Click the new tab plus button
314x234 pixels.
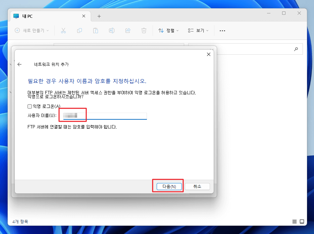click(x=99, y=16)
